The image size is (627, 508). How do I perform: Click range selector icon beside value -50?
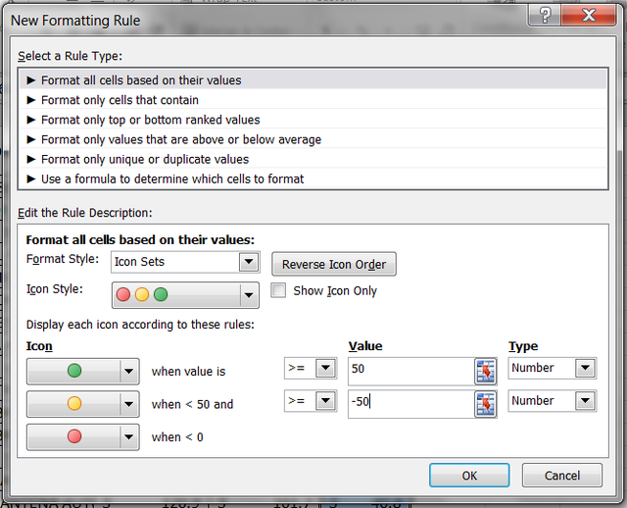click(486, 403)
